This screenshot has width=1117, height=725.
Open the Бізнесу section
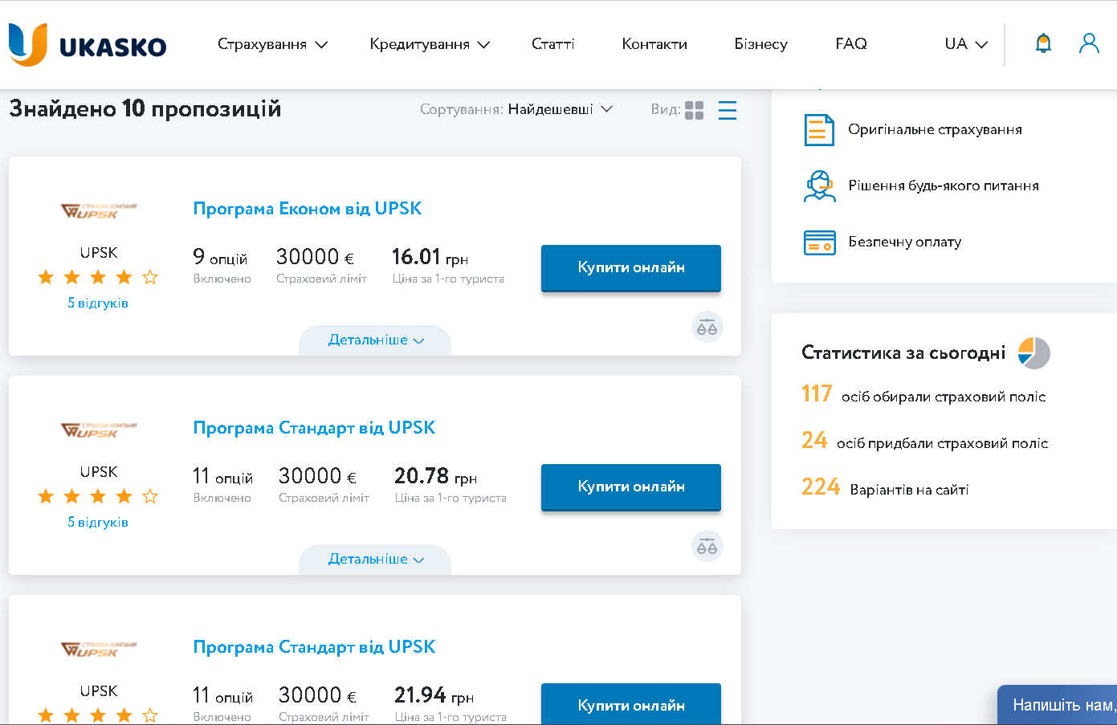click(760, 44)
